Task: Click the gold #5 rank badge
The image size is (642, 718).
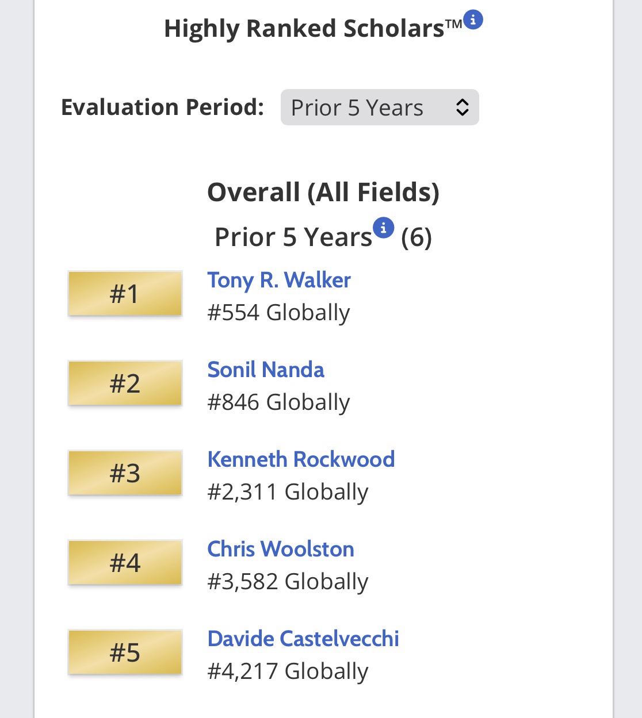Action: coord(125,652)
